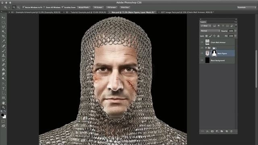Select the Zoom tool in toolbox
Screen dimensions: 258x145
(4, 108)
